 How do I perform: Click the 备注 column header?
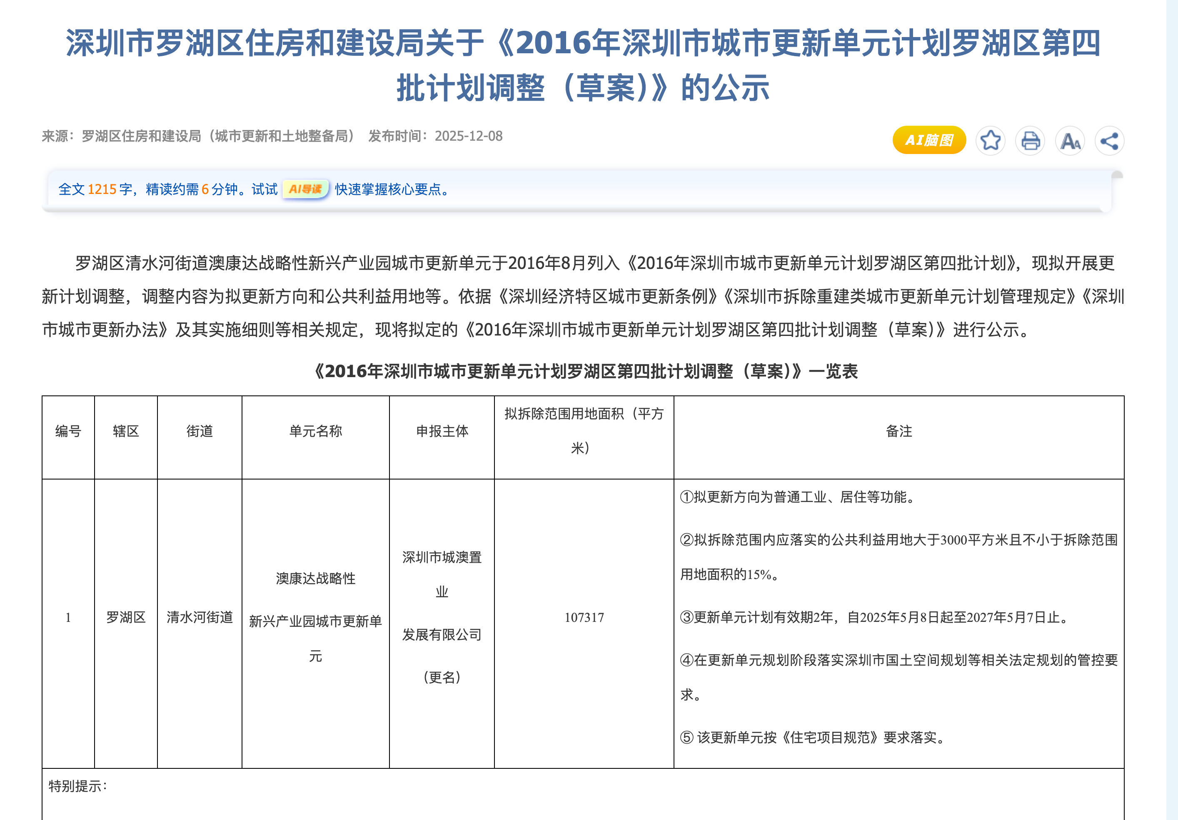898,431
